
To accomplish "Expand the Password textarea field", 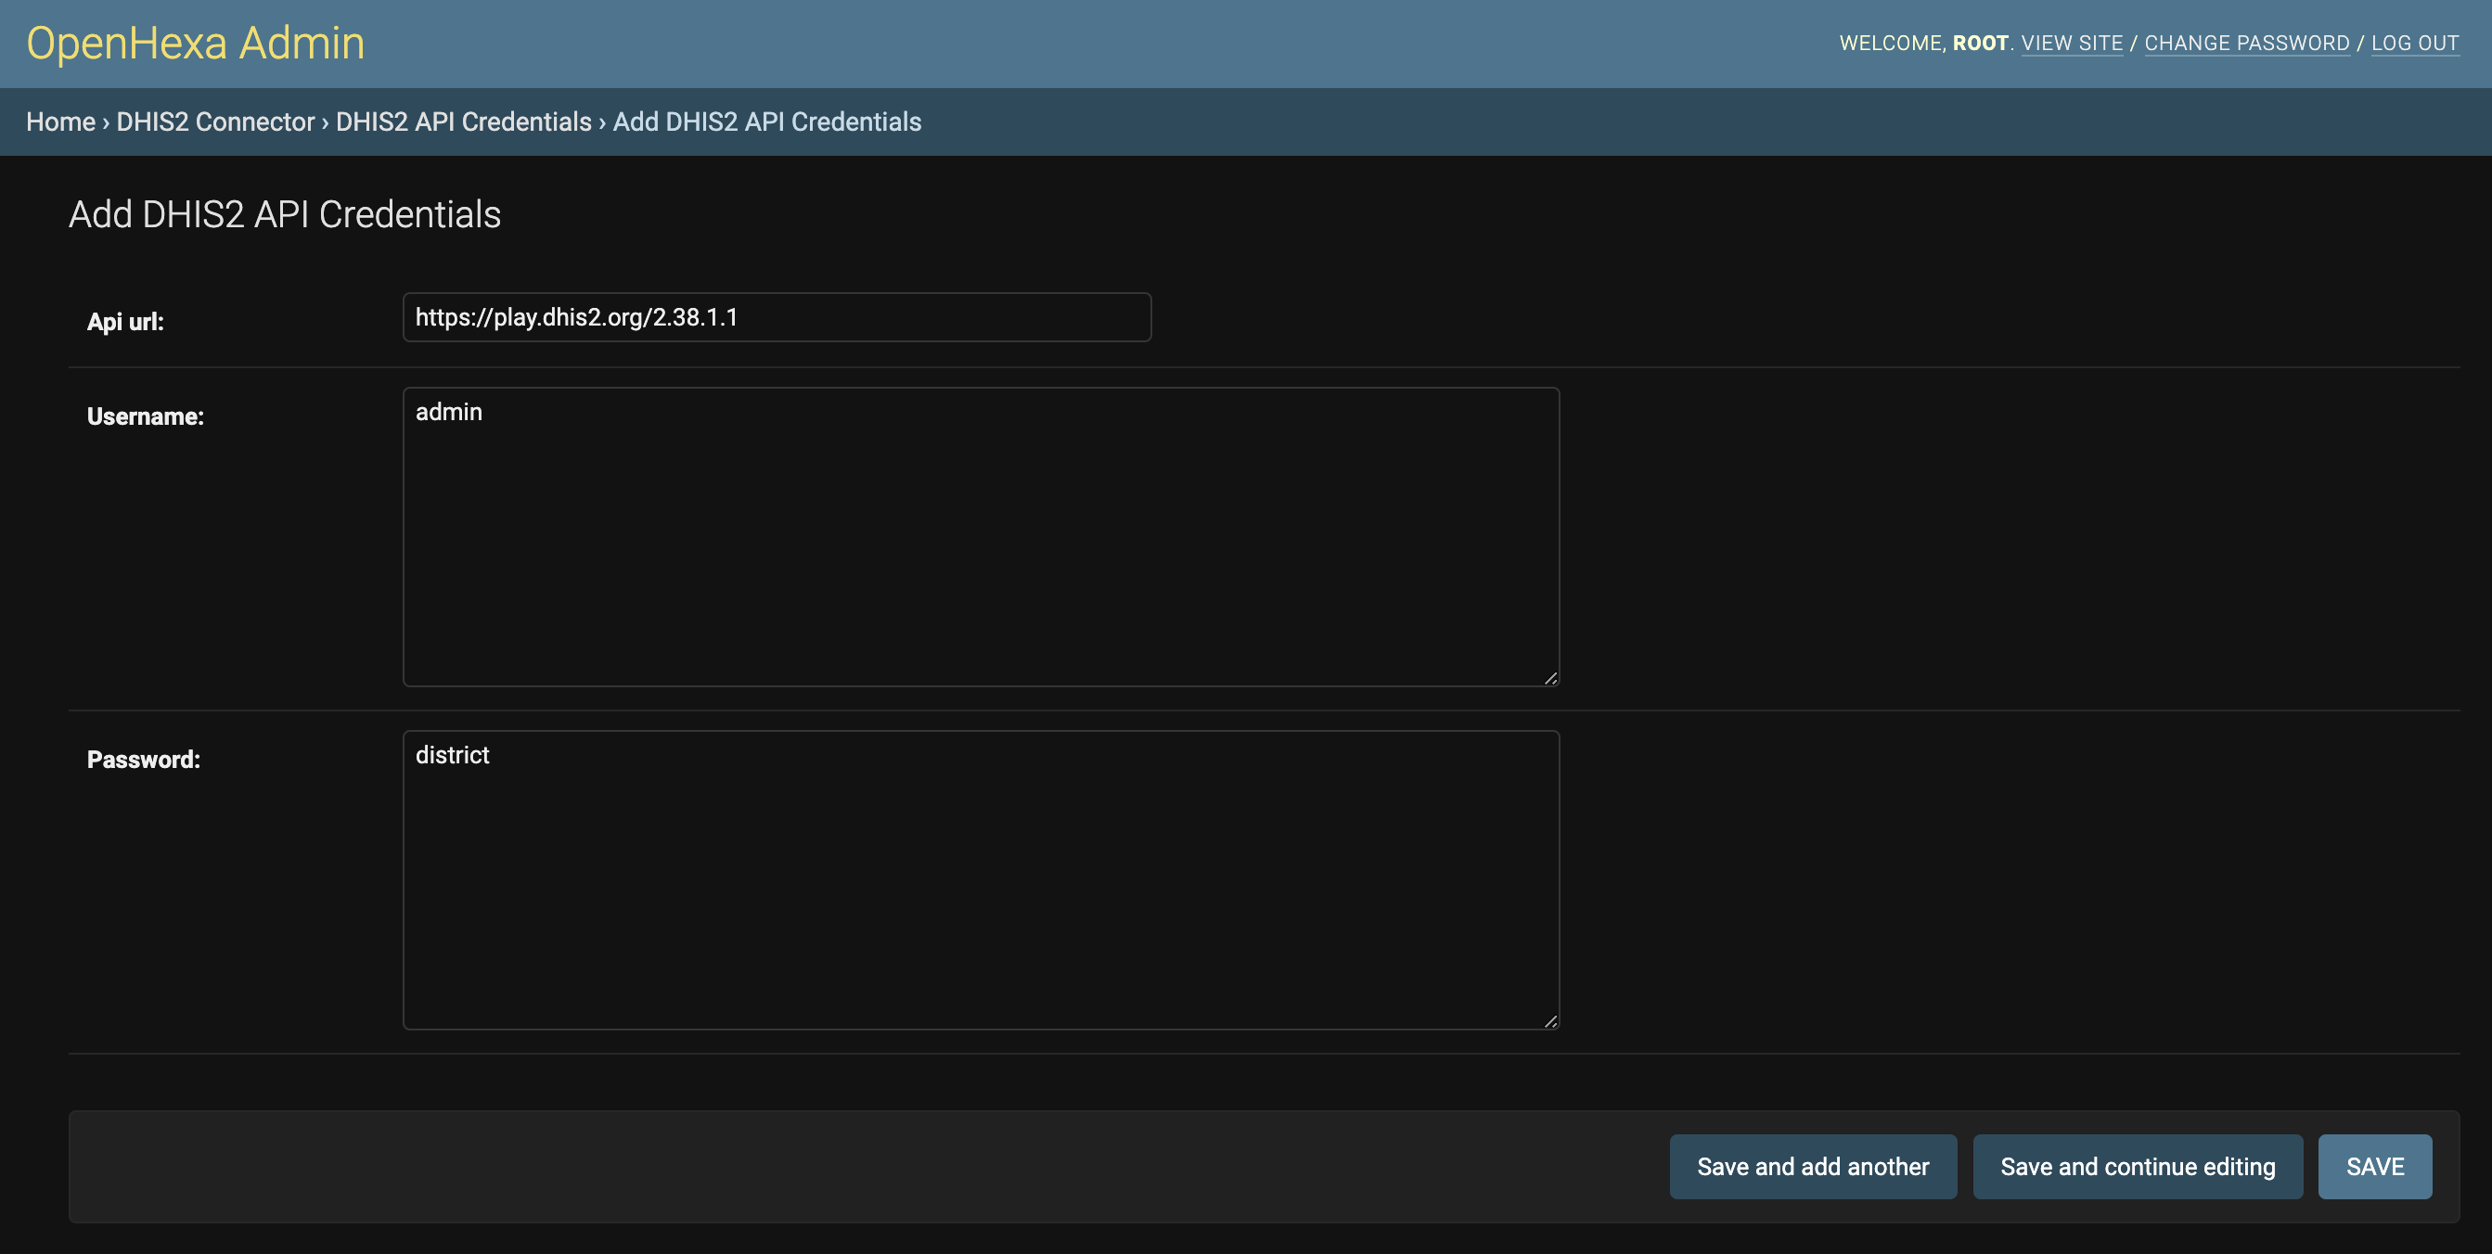I will click(1548, 1020).
